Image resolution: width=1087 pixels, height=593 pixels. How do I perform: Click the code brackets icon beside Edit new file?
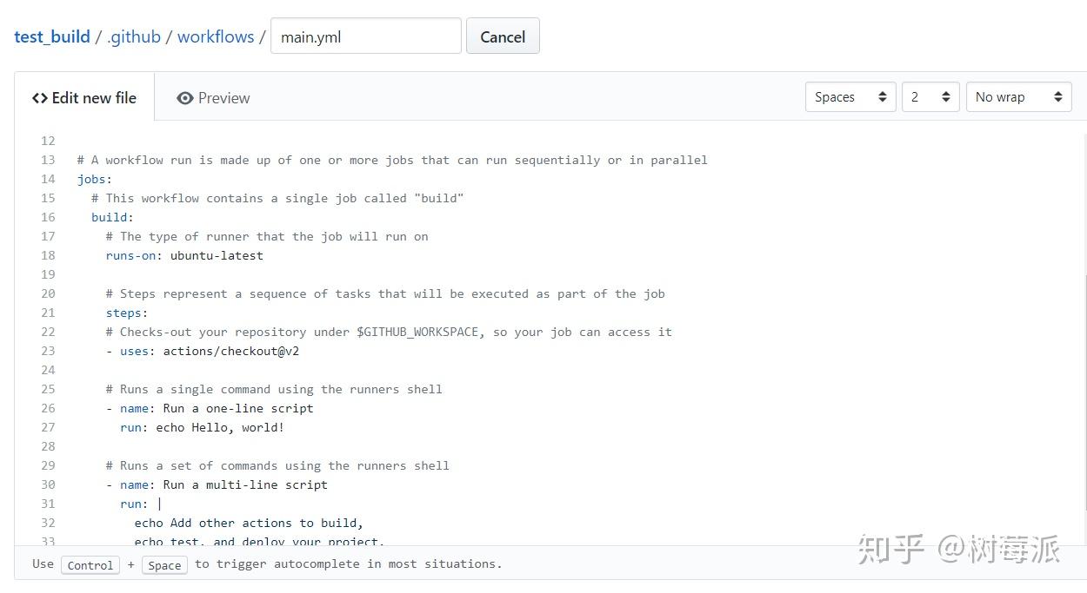(x=40, y=97)
